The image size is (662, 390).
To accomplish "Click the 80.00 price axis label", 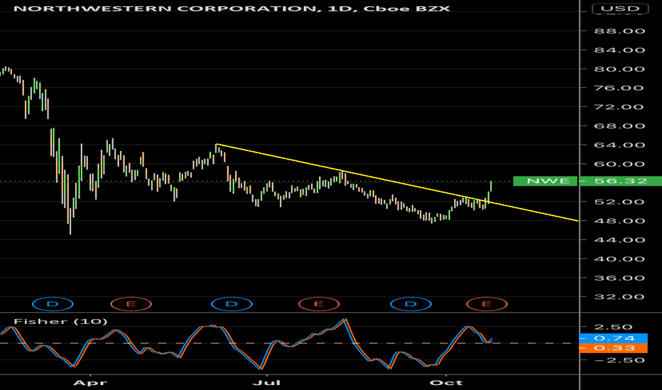I will coord(619,69).
